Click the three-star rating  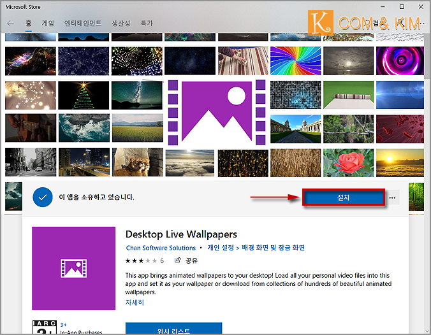pyautogui.click(x=141, y=260)
